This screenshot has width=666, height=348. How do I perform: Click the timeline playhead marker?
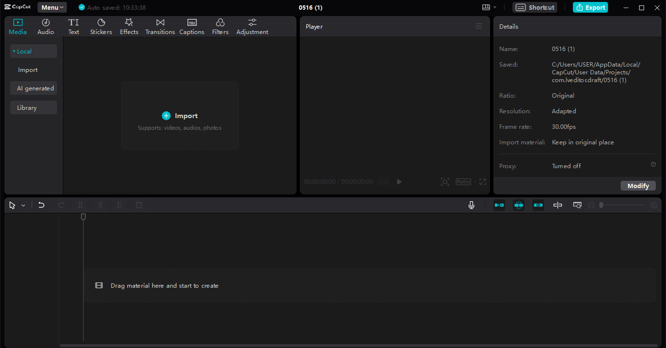pos(83,217)
